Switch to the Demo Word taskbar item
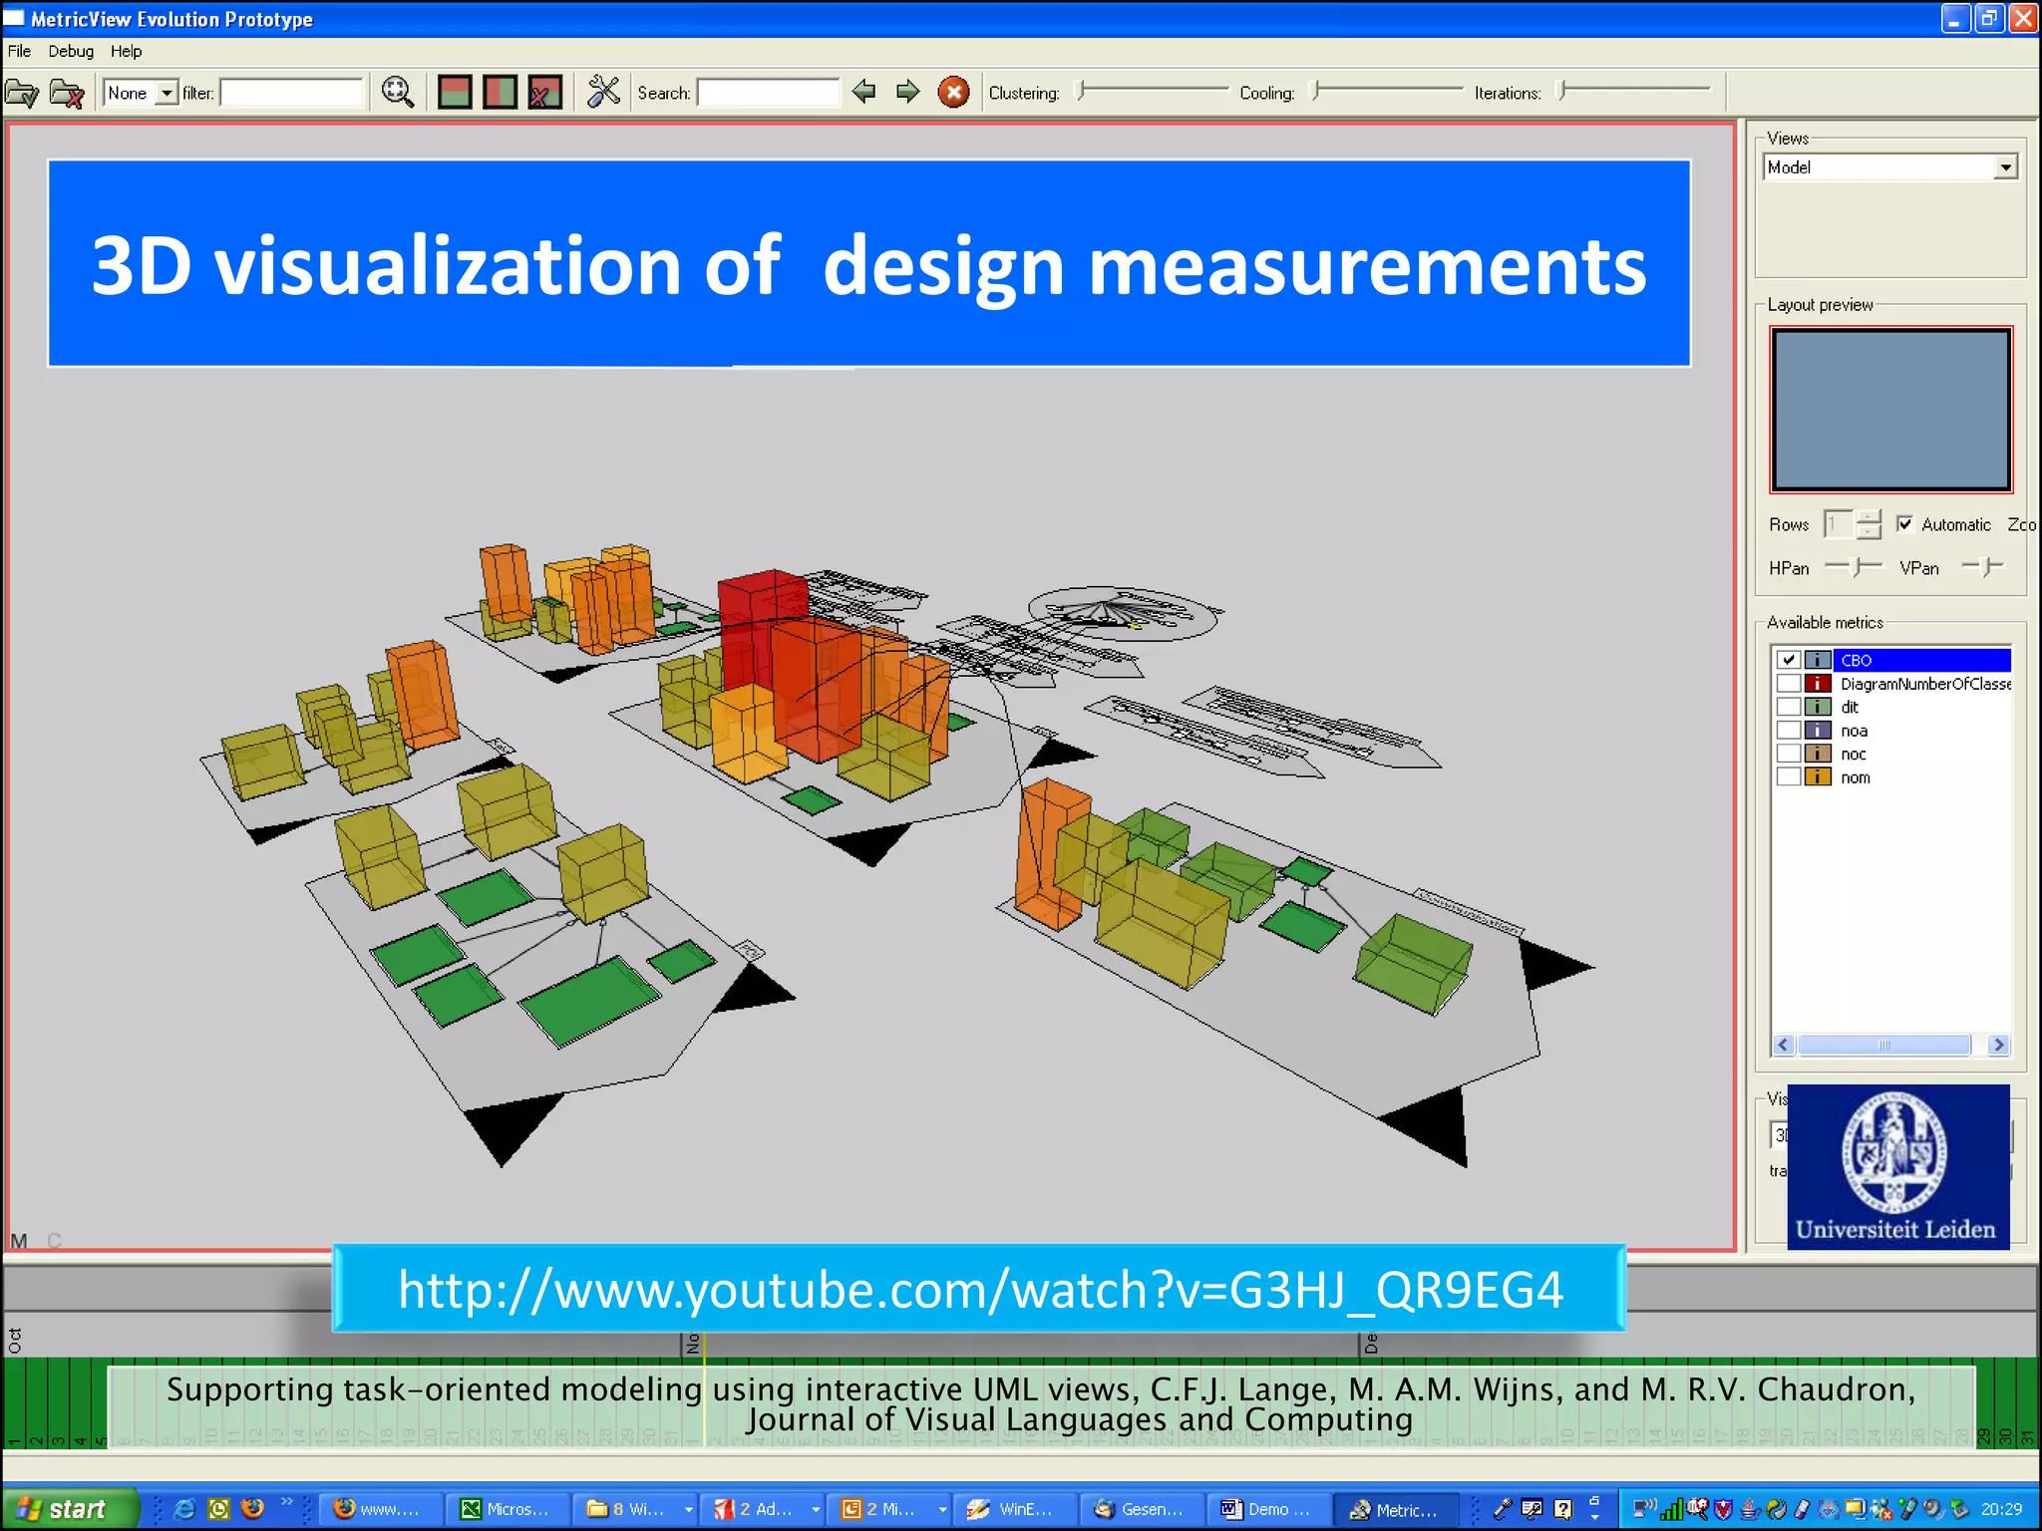The width and height of the screenshot is (2042, 1531). click(x=1269, y=1509)
